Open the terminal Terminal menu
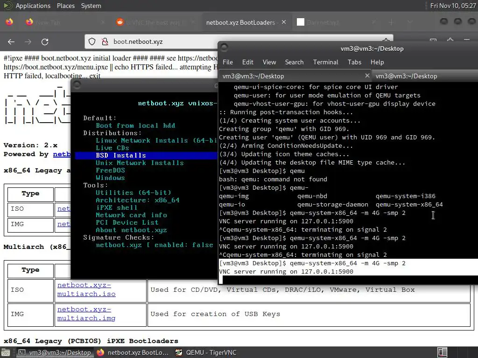The width and height of the screenshot is (478, 358). click(x=325, y=62)
